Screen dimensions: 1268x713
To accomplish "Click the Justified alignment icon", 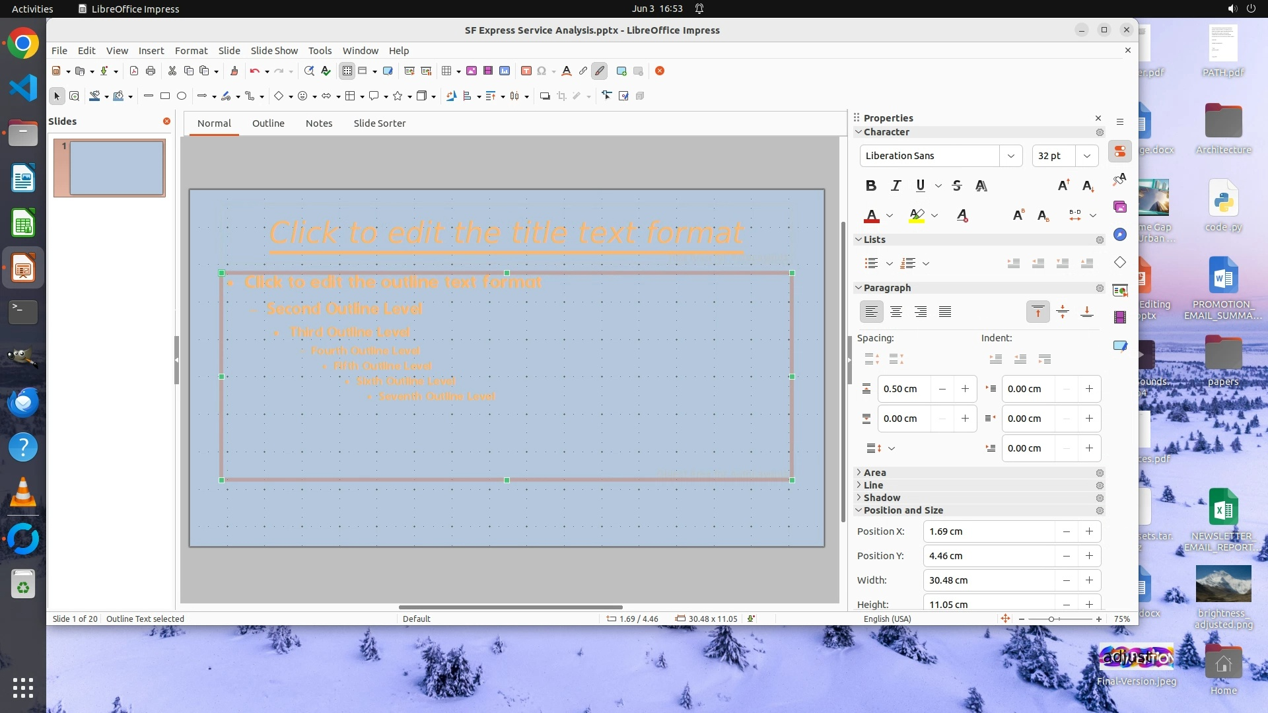I will 944,312.
